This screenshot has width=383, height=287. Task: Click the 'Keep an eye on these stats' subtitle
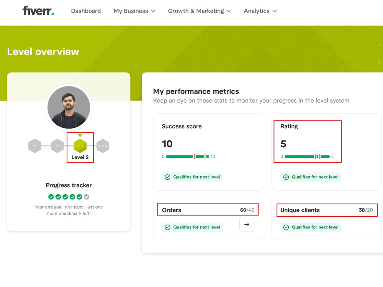click(x=252, y=101)
